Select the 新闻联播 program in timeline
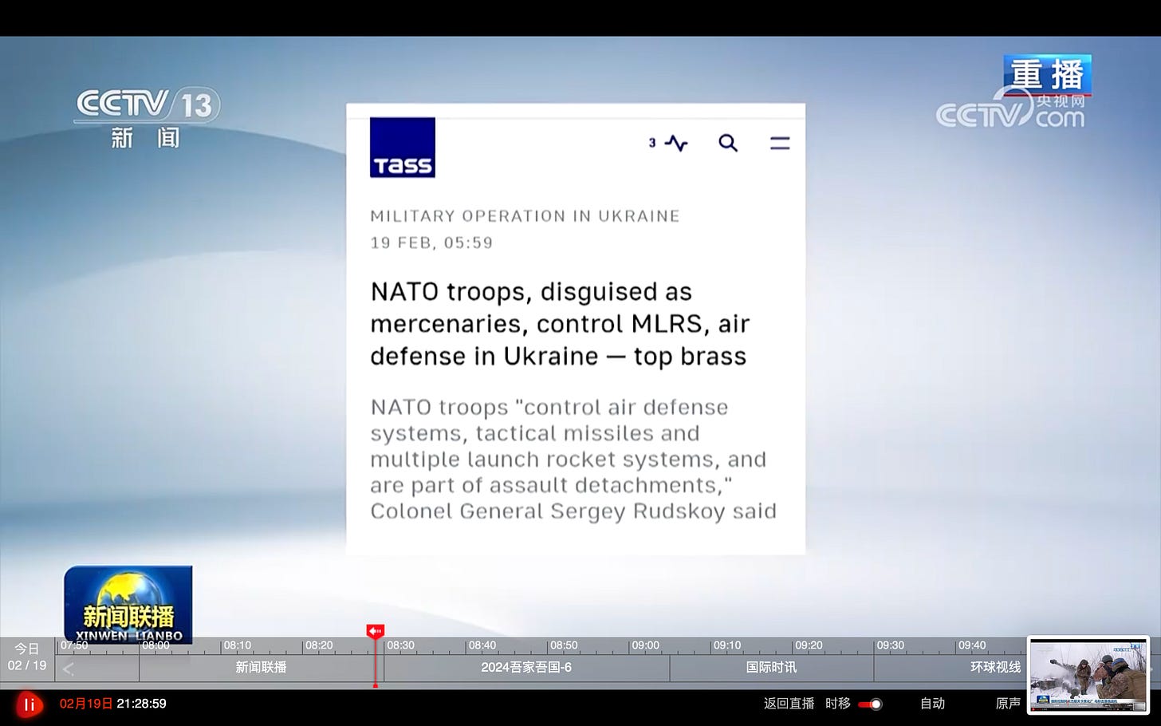 [x=260, y=668]
